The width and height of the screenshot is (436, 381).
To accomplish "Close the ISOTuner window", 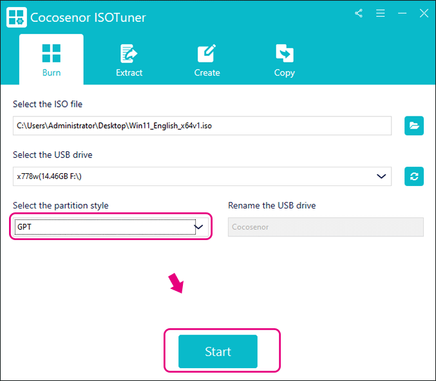I will click(x=424, y=13).
